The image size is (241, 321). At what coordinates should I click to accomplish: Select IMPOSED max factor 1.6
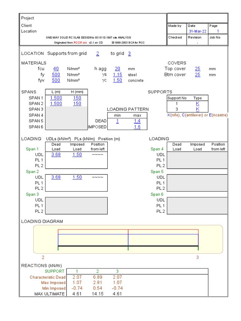pyautogui.click(x=137, y=127)
